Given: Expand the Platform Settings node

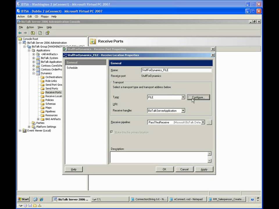Looking at the screenshot, I should pyautogui.click(x=29, y=127).
